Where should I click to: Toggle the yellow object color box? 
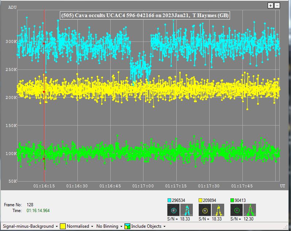(x=201, y=200)
